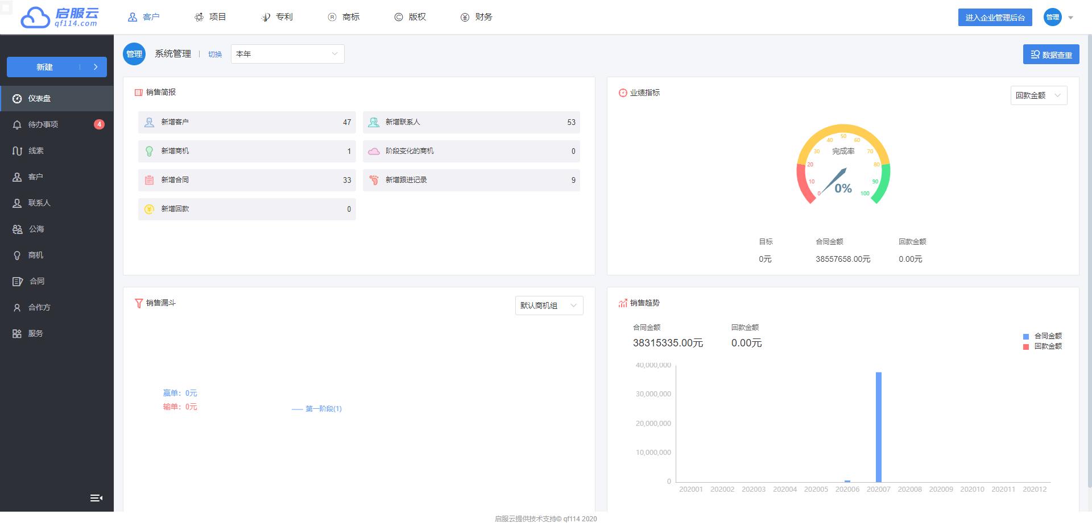Open the 财务 top navigation tab
The height and width of the screenshot is (523, 1092).
[x=476, y=17]
